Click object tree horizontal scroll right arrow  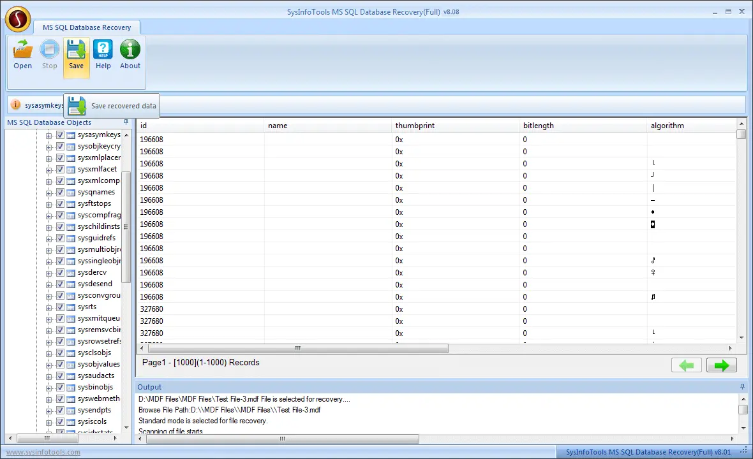coord(115,439)
